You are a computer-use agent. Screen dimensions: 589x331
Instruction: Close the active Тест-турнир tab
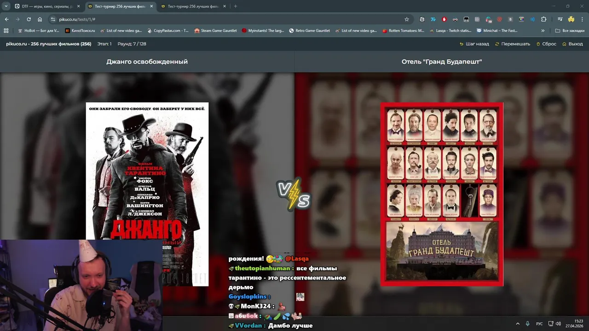(x=151, y=6)
